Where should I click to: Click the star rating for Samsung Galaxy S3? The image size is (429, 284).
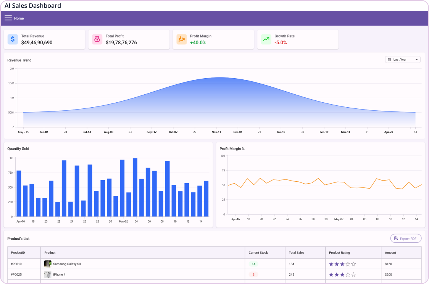(342, 264)
